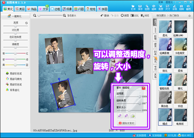Open the 旋转 (rotate) tool
The width and height of the screenshot is (194, 138).
click(x=154, y=7)
